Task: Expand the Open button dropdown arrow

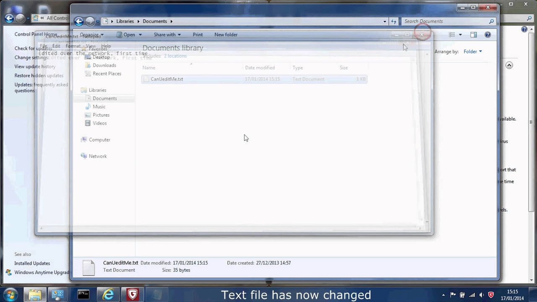Action: (140, 35)
